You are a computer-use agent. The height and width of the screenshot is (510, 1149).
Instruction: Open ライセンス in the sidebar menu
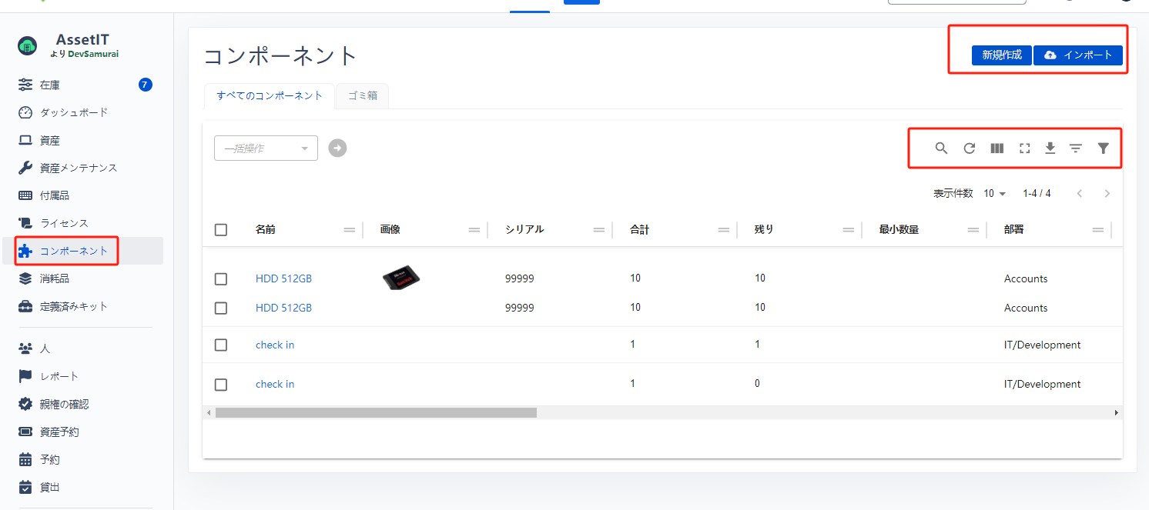pos(64,223)
